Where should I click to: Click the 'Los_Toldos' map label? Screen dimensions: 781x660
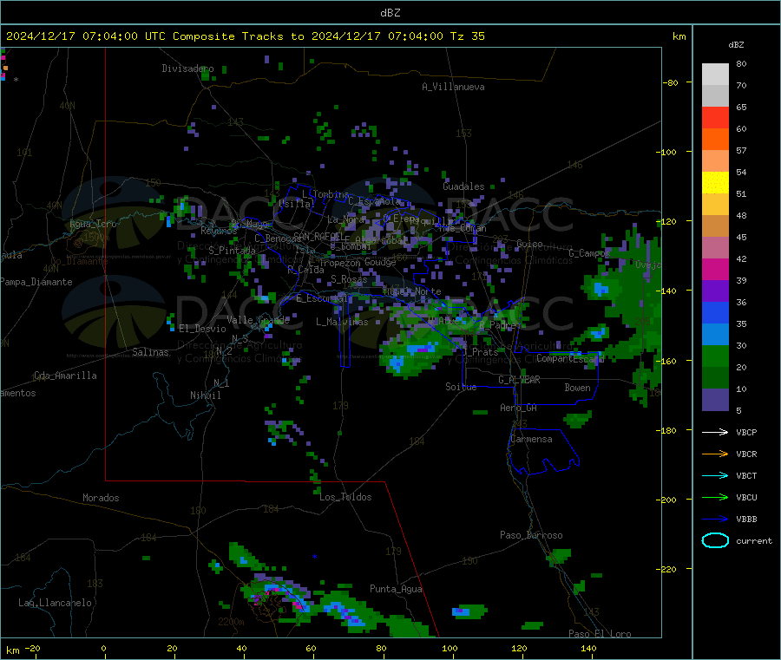click(x=345, y=497)
